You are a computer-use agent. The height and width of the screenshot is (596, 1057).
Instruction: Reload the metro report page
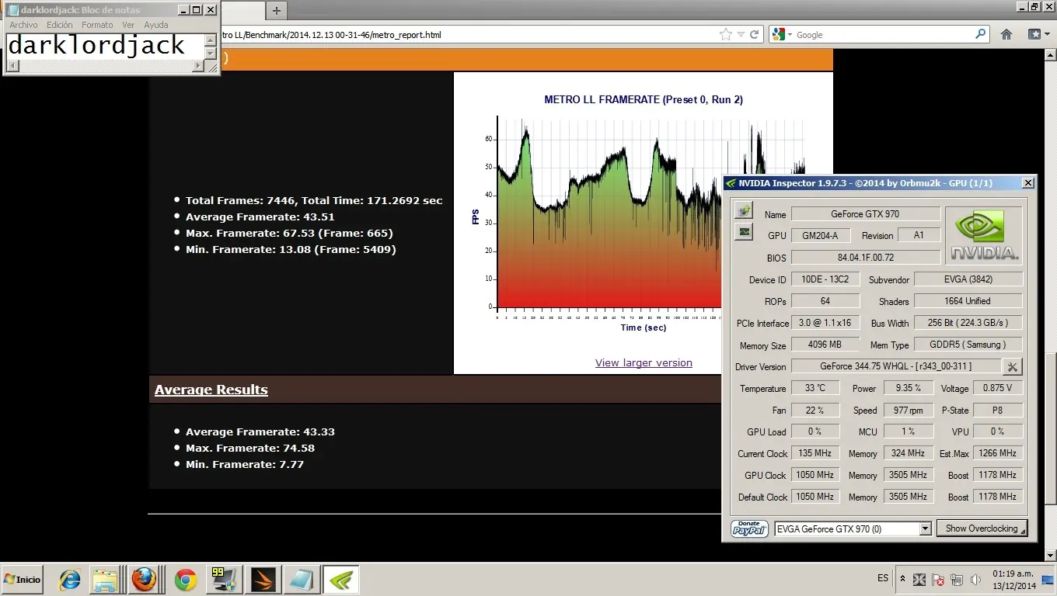pyautogui.click(x=754, y=34)
